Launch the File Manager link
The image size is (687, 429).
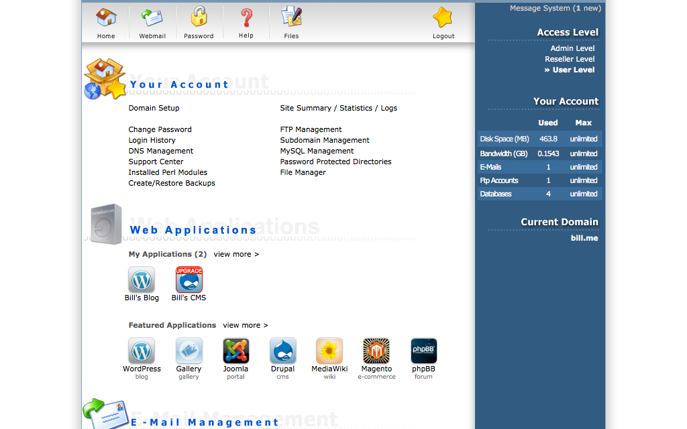point(303,172)
